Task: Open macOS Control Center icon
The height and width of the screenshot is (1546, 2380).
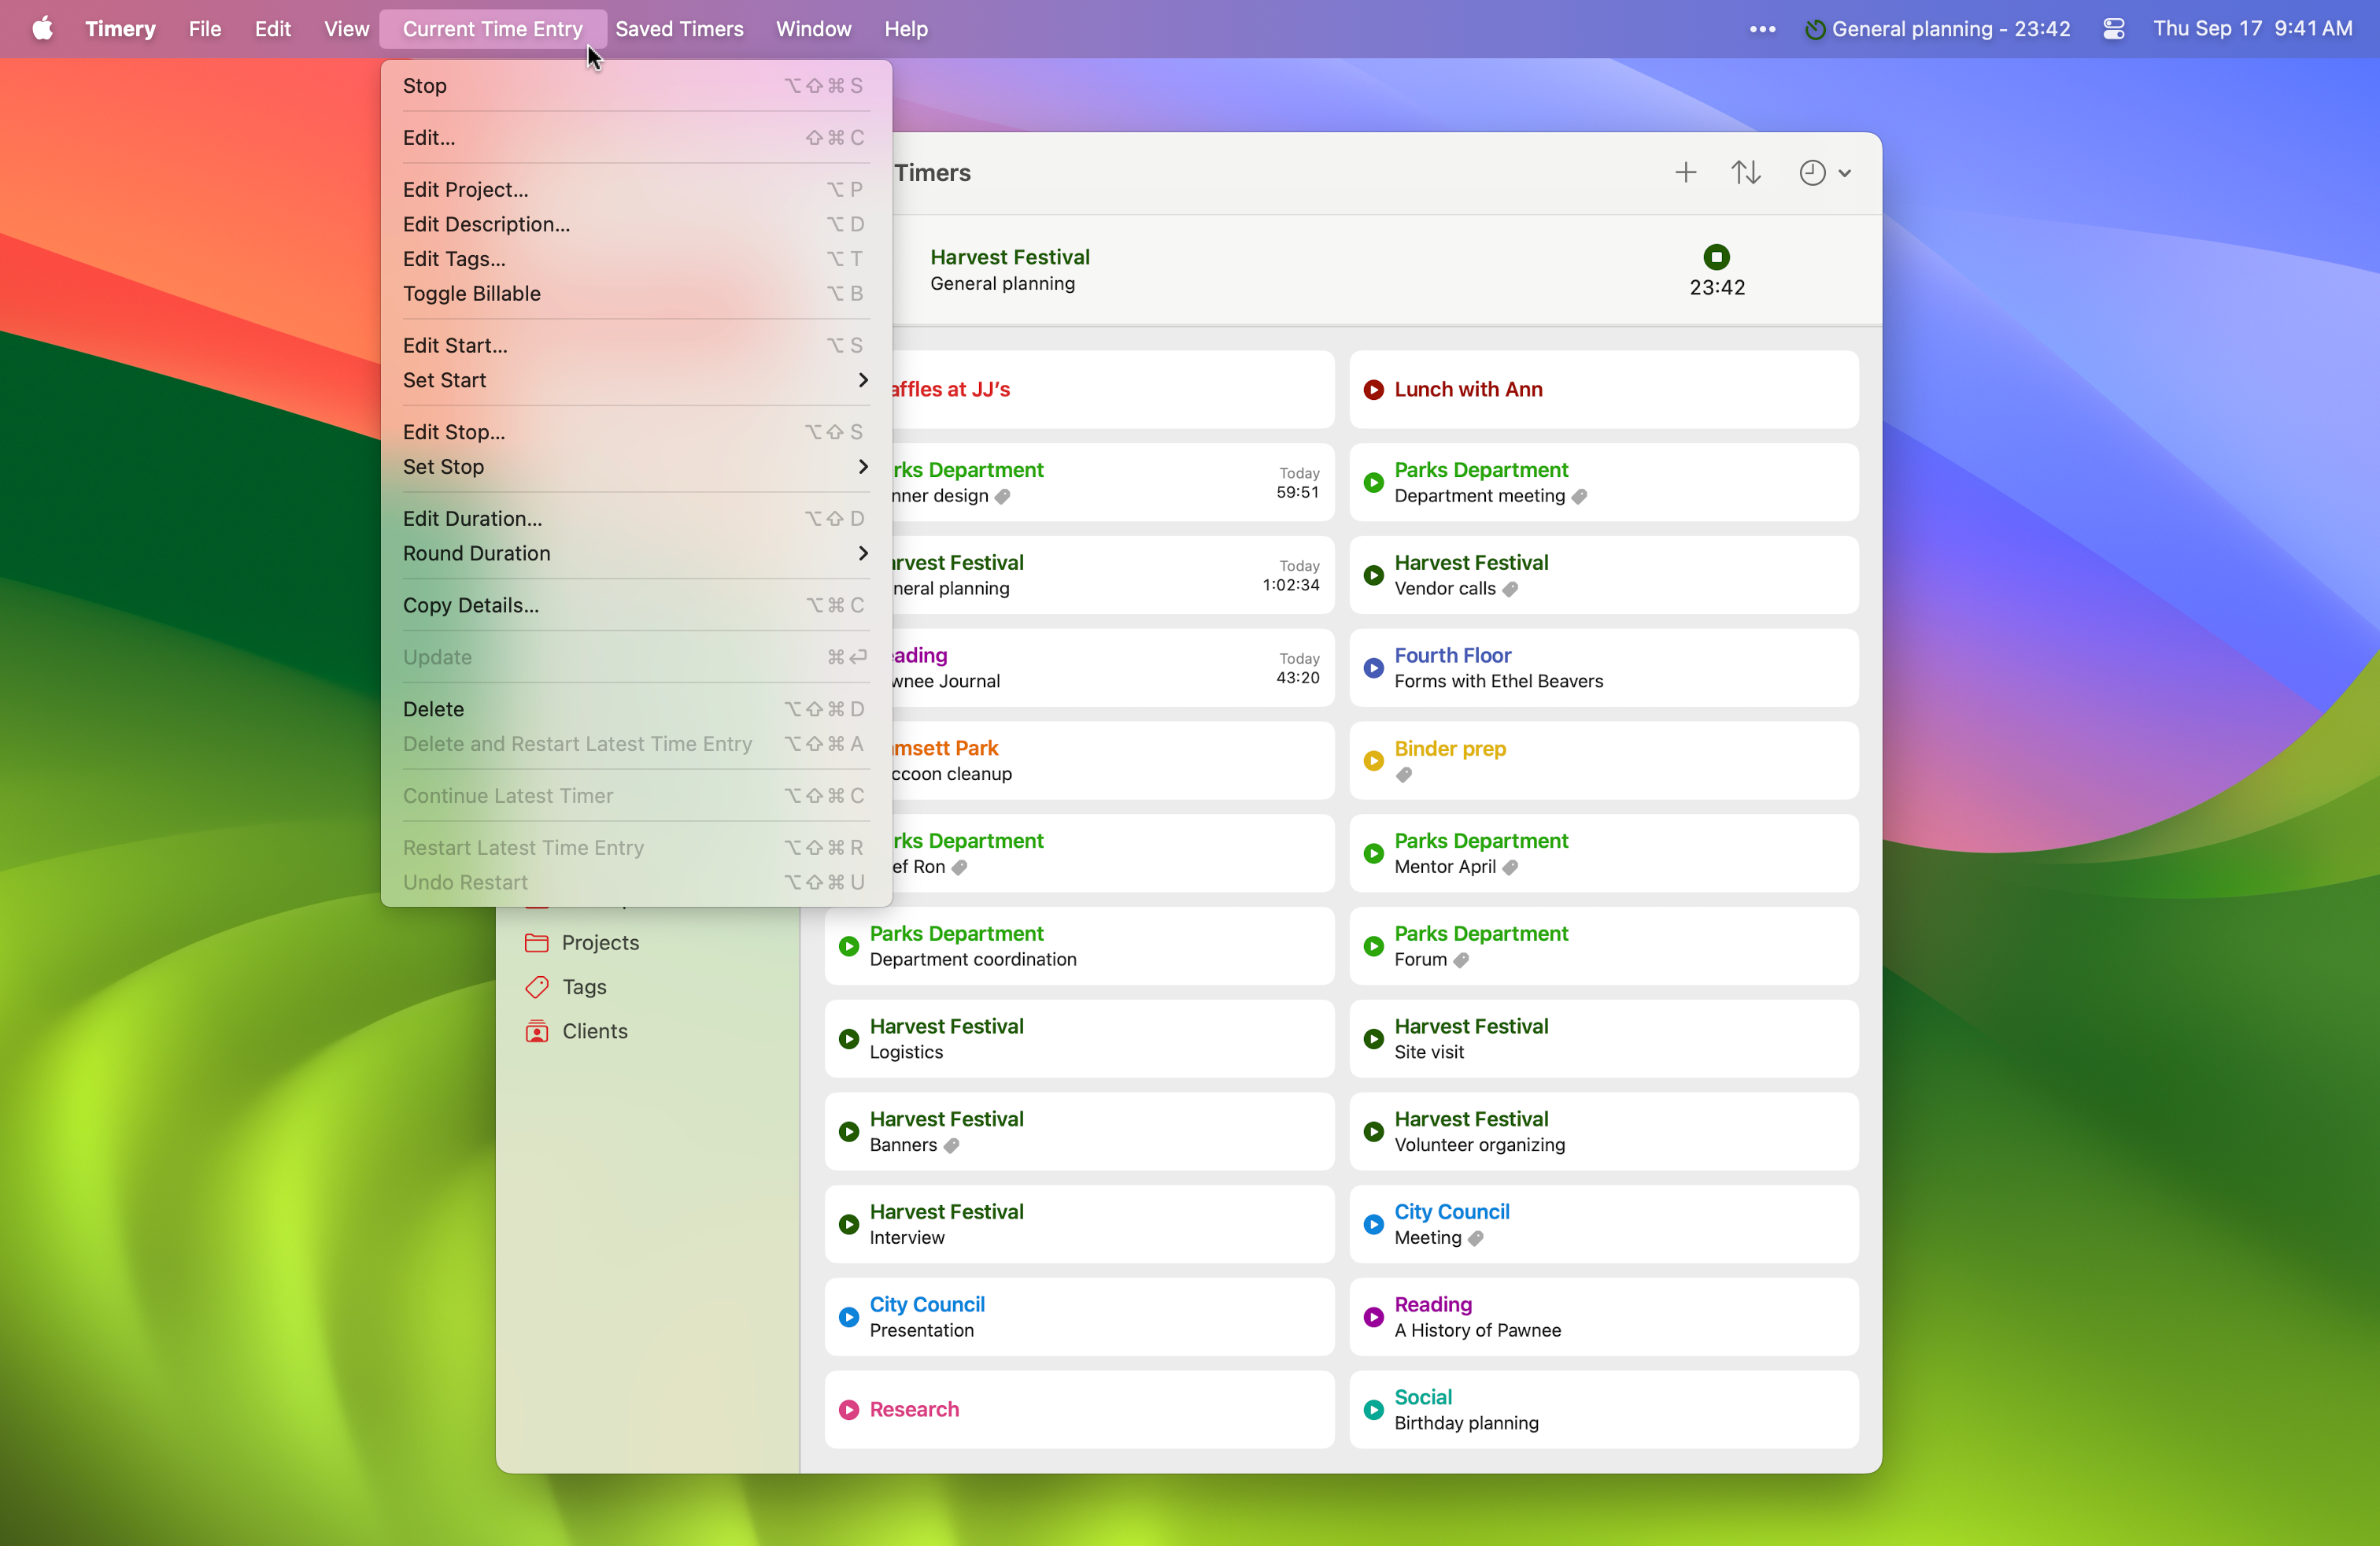Action: click(x=2113, y=29)
